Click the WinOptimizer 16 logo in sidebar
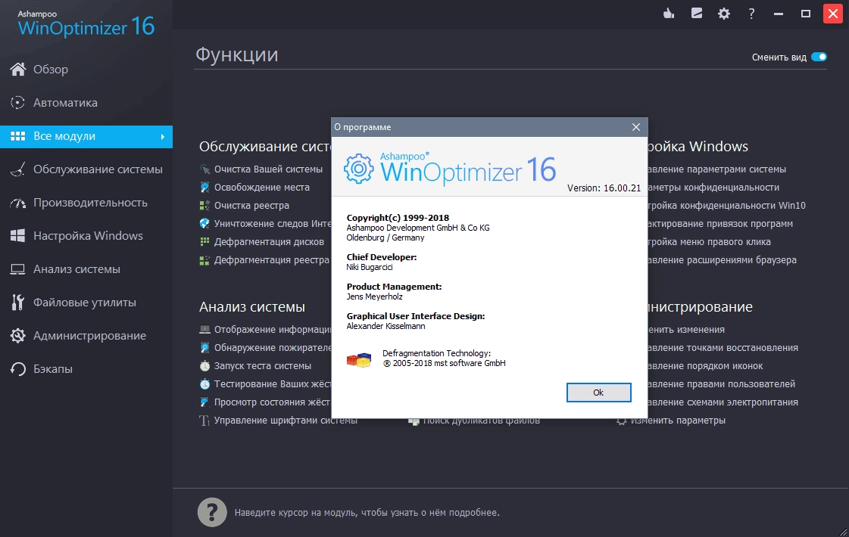The width and height of the screenshot is (849, 537). click(86, 23)
